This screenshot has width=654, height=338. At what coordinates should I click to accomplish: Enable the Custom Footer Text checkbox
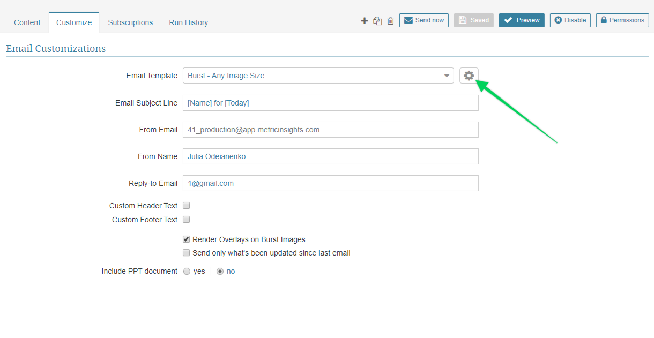[x=187, y=220]
